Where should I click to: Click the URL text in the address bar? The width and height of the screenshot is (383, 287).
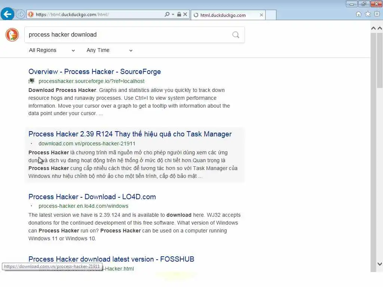click(72, 15)
